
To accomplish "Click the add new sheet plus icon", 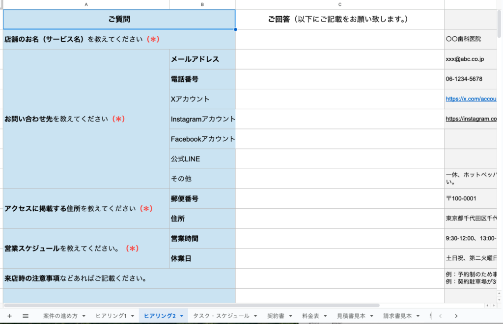I will [x=9, y=316].
